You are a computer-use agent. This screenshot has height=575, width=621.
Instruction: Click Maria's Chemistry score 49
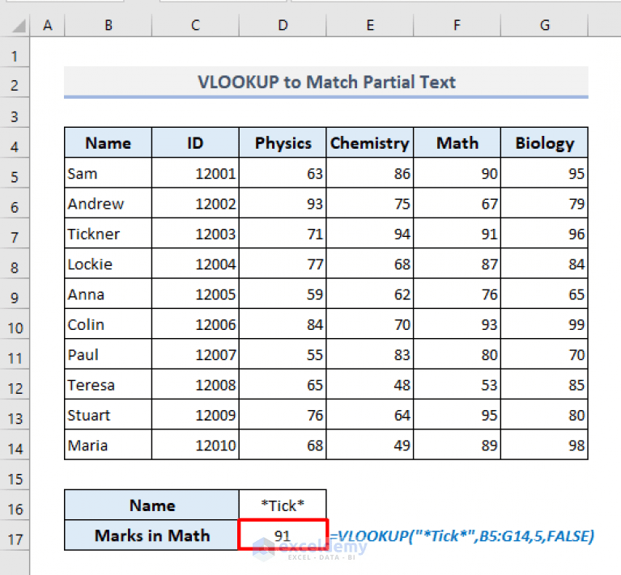pyautogui.click(x=370, y=445)
